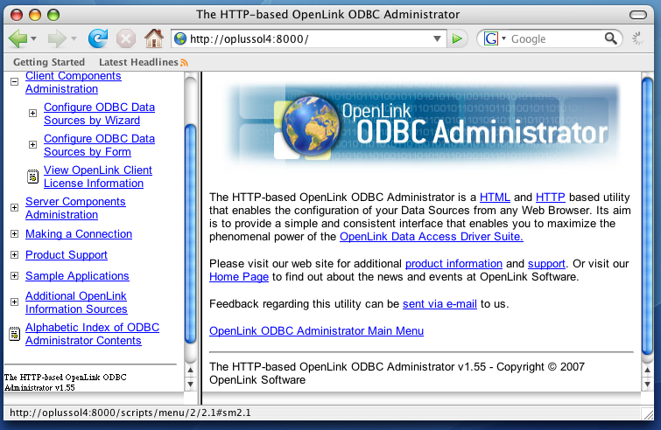This screenshot has height=430, width=661.
Task: Click the left frame vertical scrollbar thumb
Action: point(191,233)
